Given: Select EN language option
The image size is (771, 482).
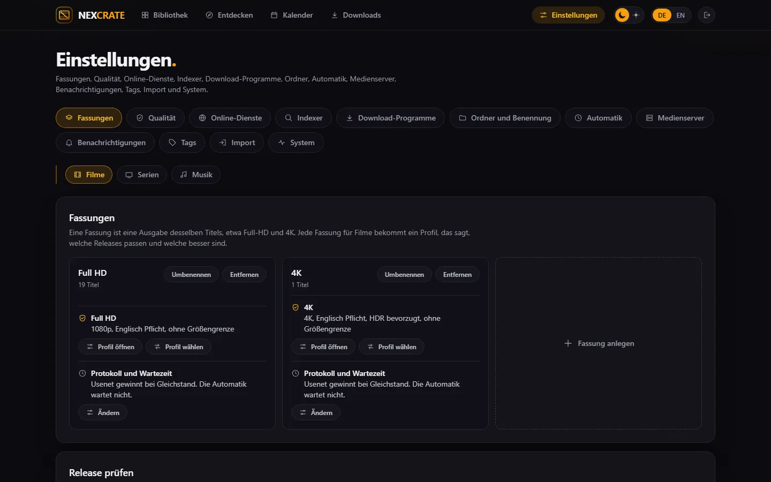Looking at the screenshot, I should pyautogui.click(x=681, y=15).
